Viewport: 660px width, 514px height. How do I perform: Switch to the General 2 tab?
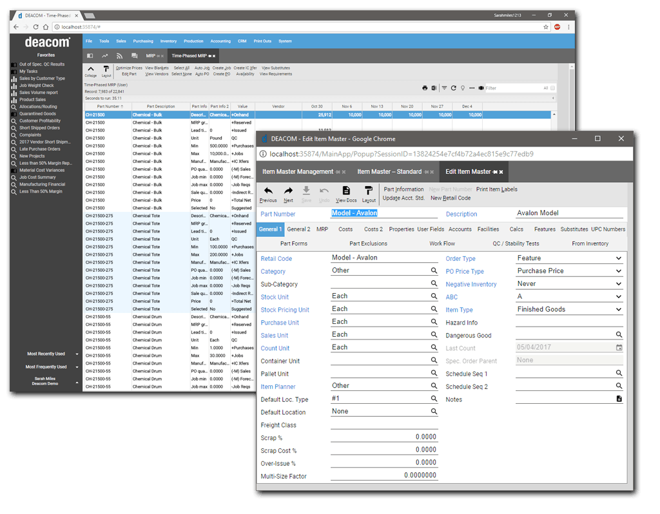pos(298,229)
